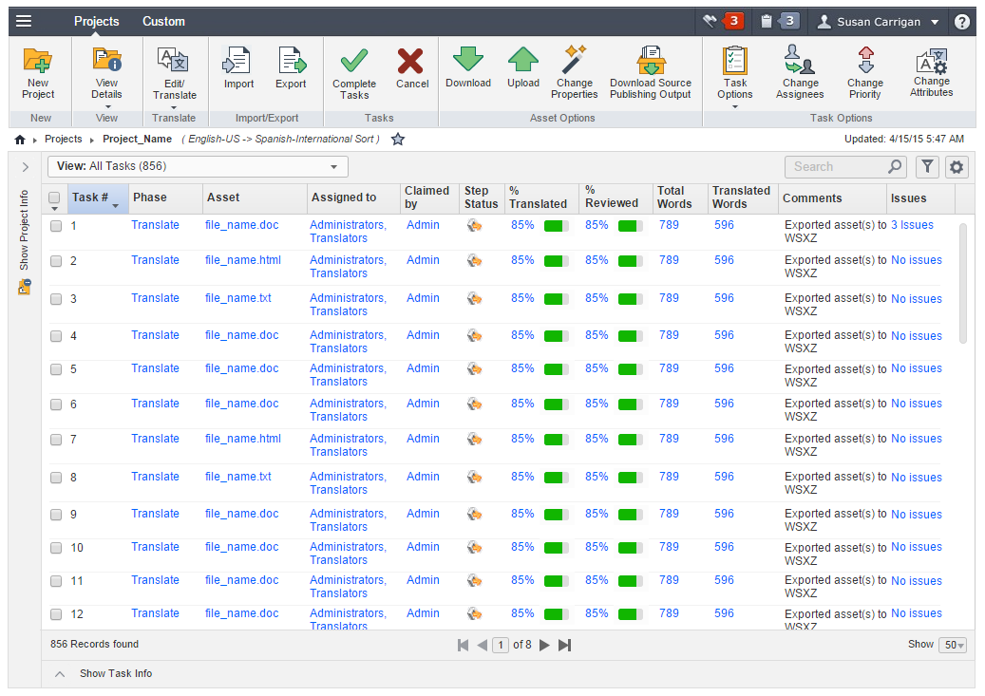Open the 3 Issues link
The image size is (985, 696).
[912, 226]
